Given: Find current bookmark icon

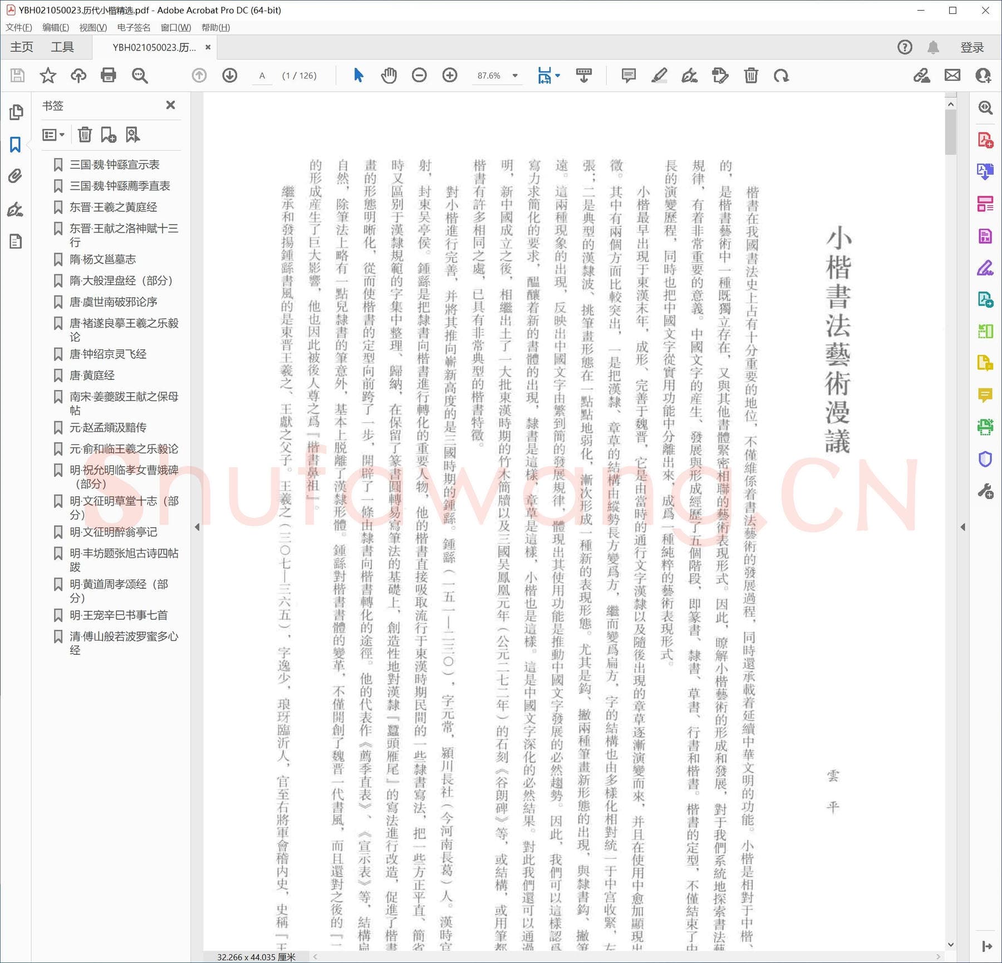Looking at the screenshot, I should 132,135.
